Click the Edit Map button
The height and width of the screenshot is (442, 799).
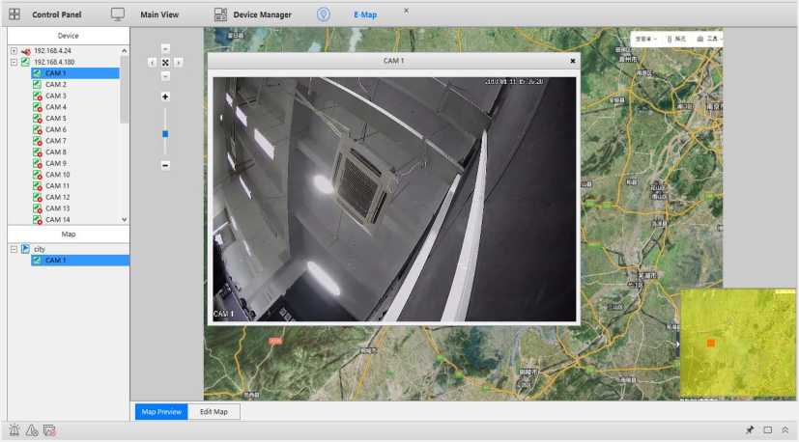(x=214, y=411)
